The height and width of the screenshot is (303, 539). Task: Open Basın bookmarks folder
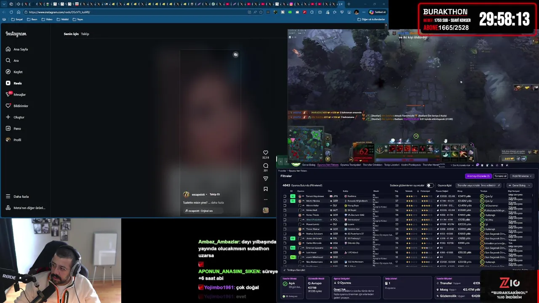pyautogui.click(x=32, y=19)
